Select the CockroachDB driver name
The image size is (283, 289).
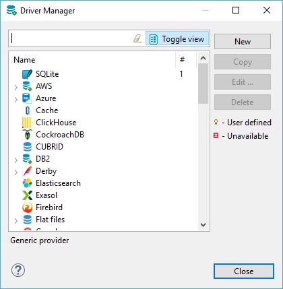pyautogui.click(x=60, y=135)
